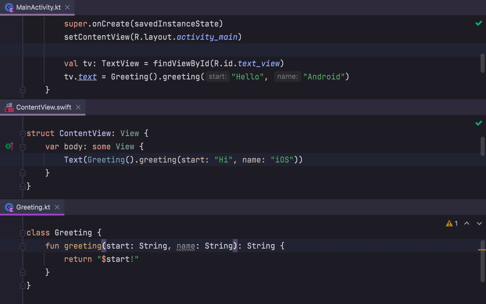
Task: Click the "Android" string literal
Action: coord(324,77)
